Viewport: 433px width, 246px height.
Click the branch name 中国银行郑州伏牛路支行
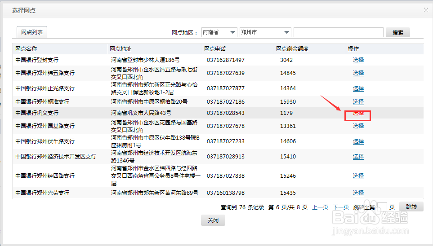(x=45, y=141)
